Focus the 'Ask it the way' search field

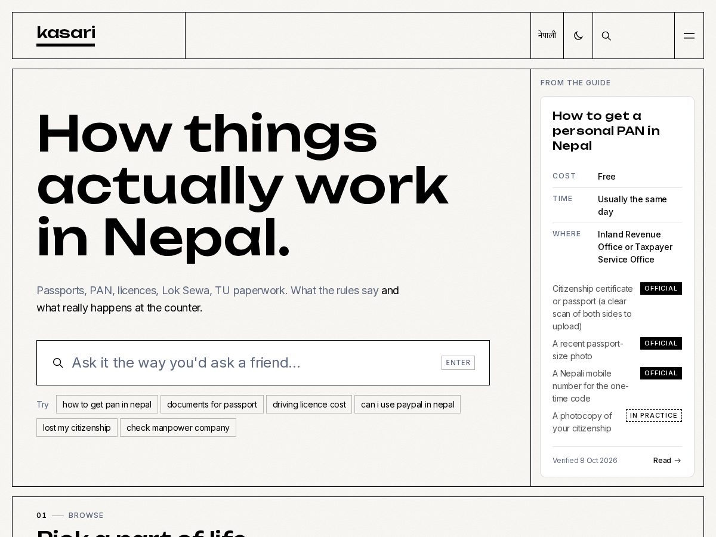point(263,363)
